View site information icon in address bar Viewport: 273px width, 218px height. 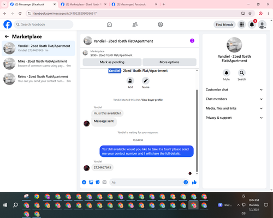(x=29, y=14)
